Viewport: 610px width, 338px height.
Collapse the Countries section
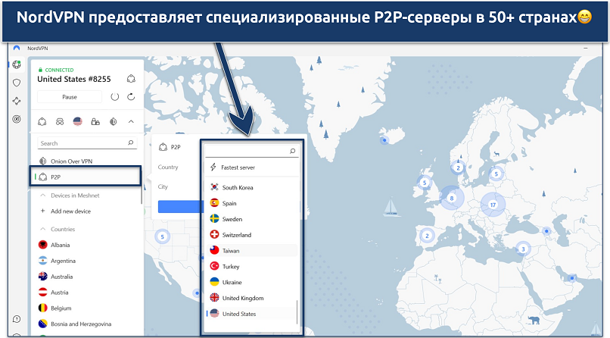pos(43,229)
